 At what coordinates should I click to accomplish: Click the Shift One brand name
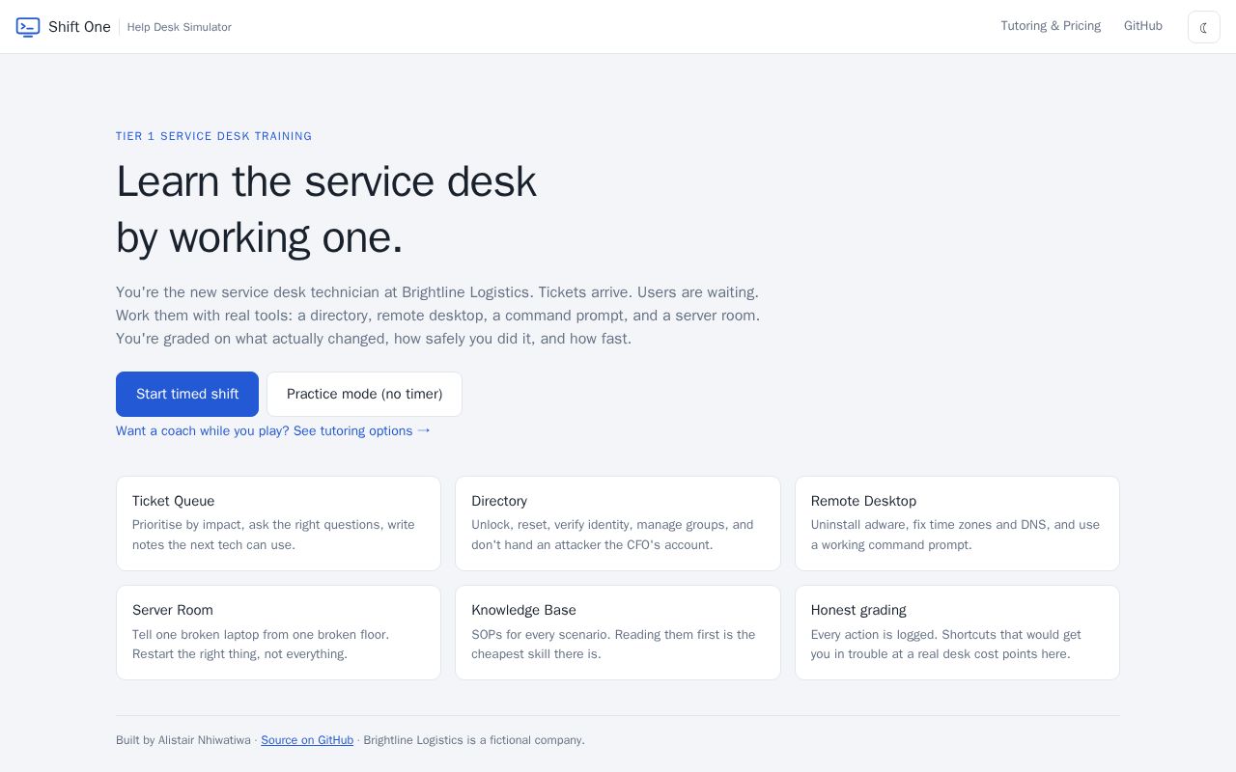point(79,27)
